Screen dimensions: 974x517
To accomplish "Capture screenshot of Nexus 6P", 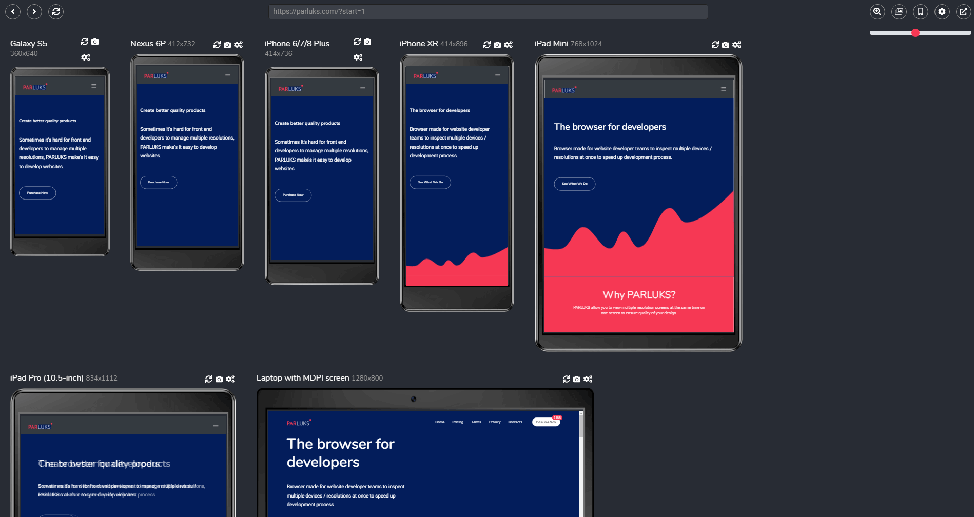I will (227, 45).
